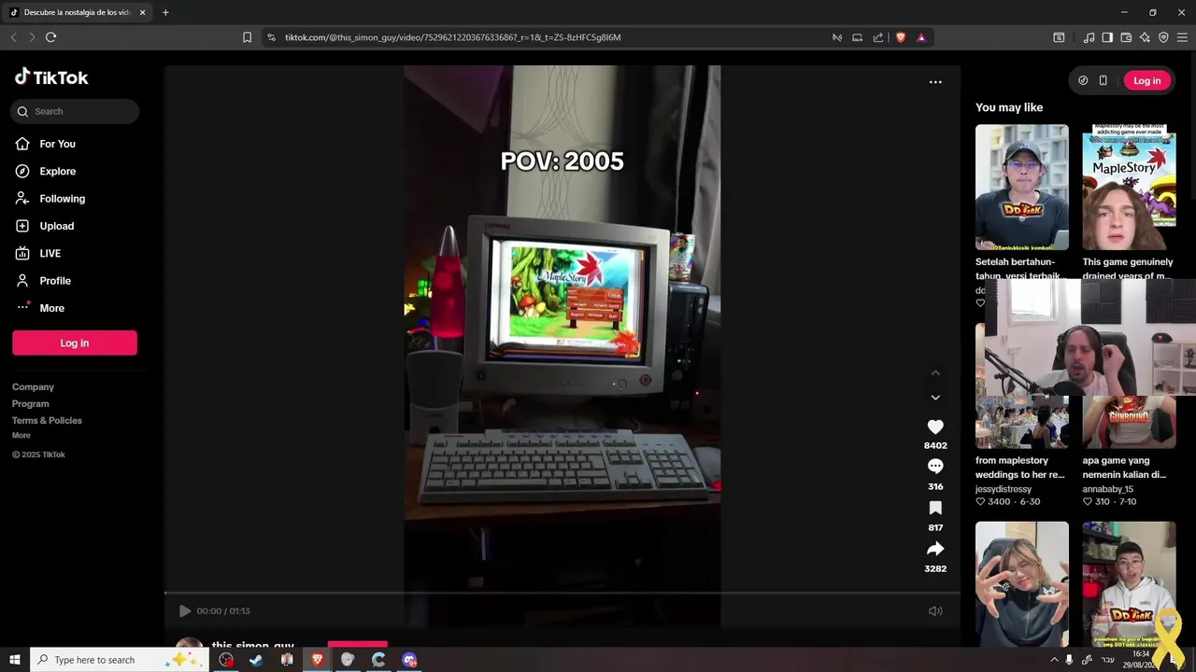
Task: Show hidden system tray icons
Action: (x=1054, y=660)
